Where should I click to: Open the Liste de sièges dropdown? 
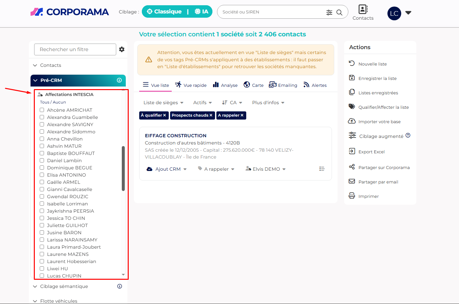click(x=163, y=103)
